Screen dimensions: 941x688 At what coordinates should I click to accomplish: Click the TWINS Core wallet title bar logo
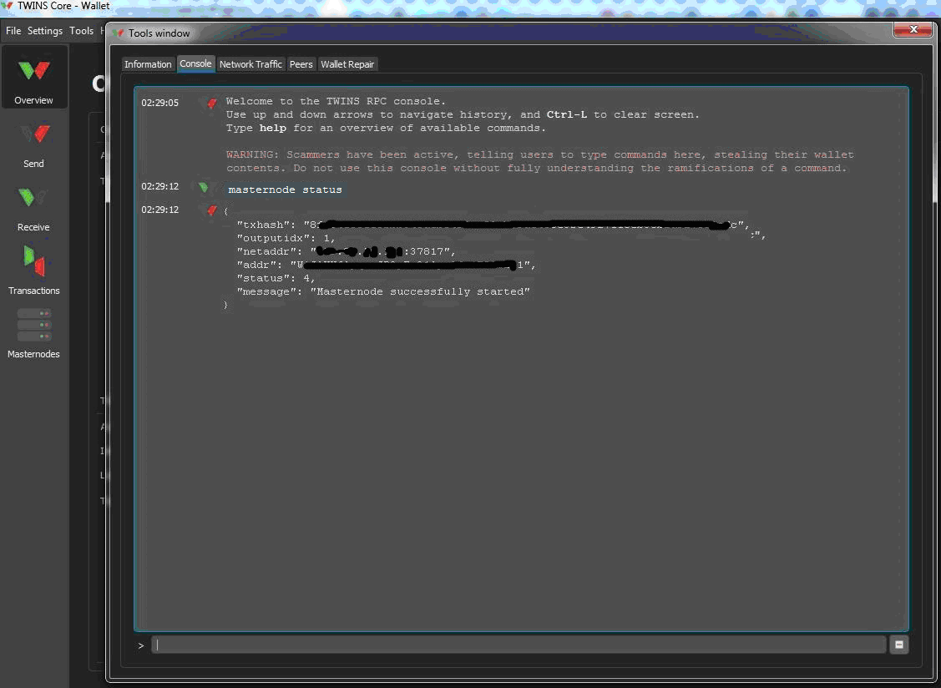(8, 5)
